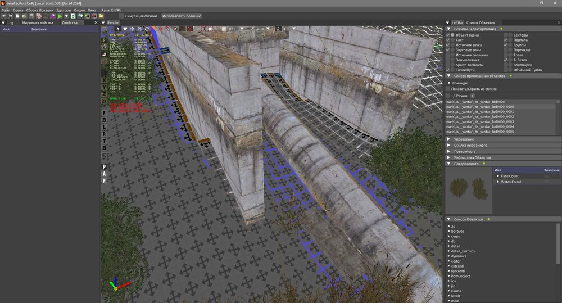The image size is (562, 303).
Task: Click the Использовать позицию button
Action: [x=182, y=16]
